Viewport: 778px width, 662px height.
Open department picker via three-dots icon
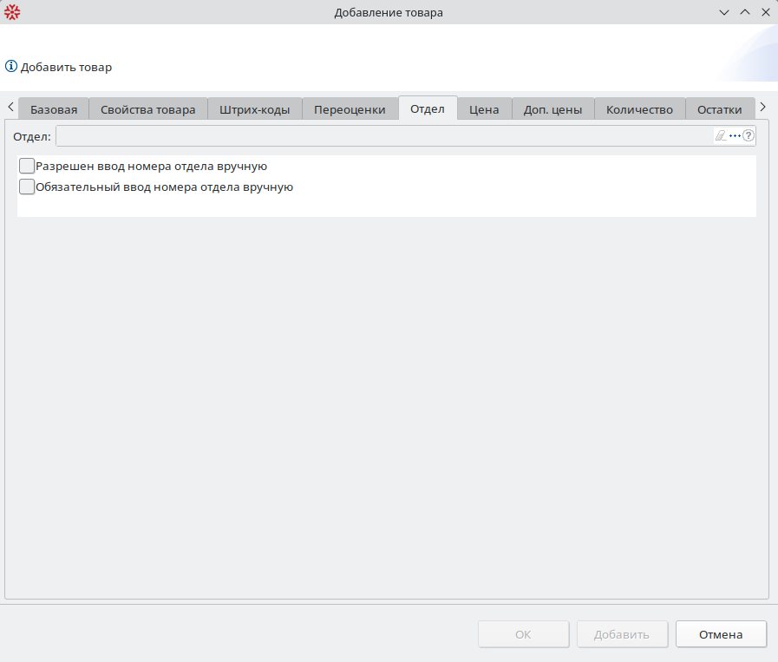[x=735, y=136]
